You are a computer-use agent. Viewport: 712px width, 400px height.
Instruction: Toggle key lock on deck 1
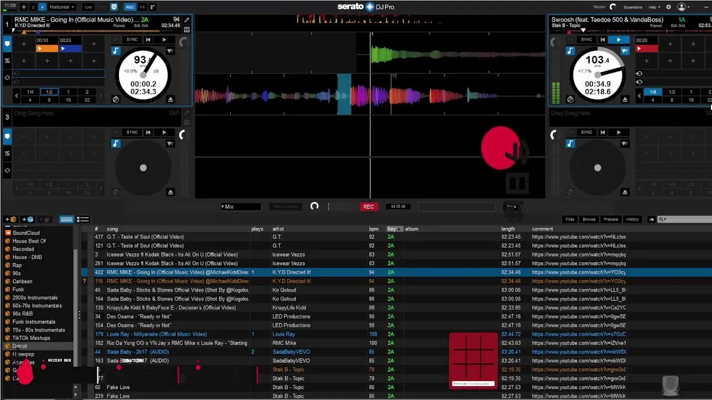[116, 51]
